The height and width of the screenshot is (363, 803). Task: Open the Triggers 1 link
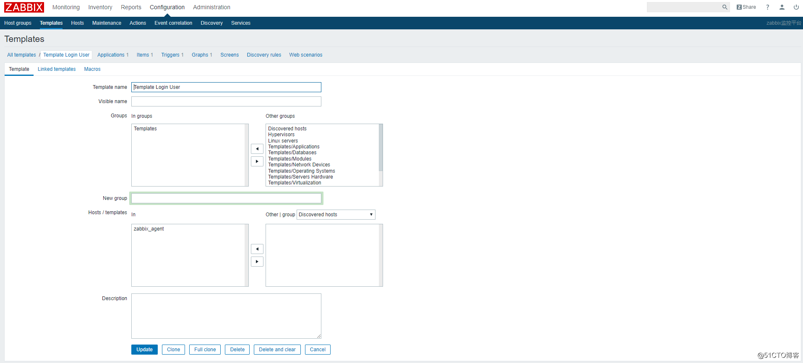click(x=172, y=55)
